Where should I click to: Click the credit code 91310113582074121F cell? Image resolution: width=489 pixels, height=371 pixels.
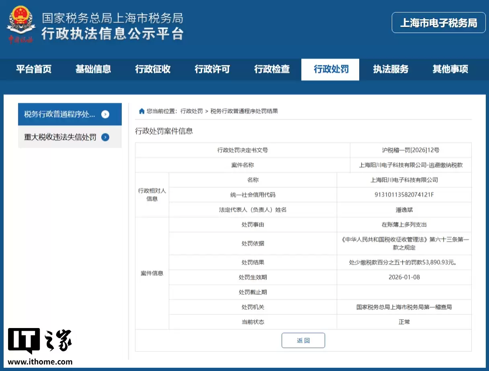[x=404, y=195]
